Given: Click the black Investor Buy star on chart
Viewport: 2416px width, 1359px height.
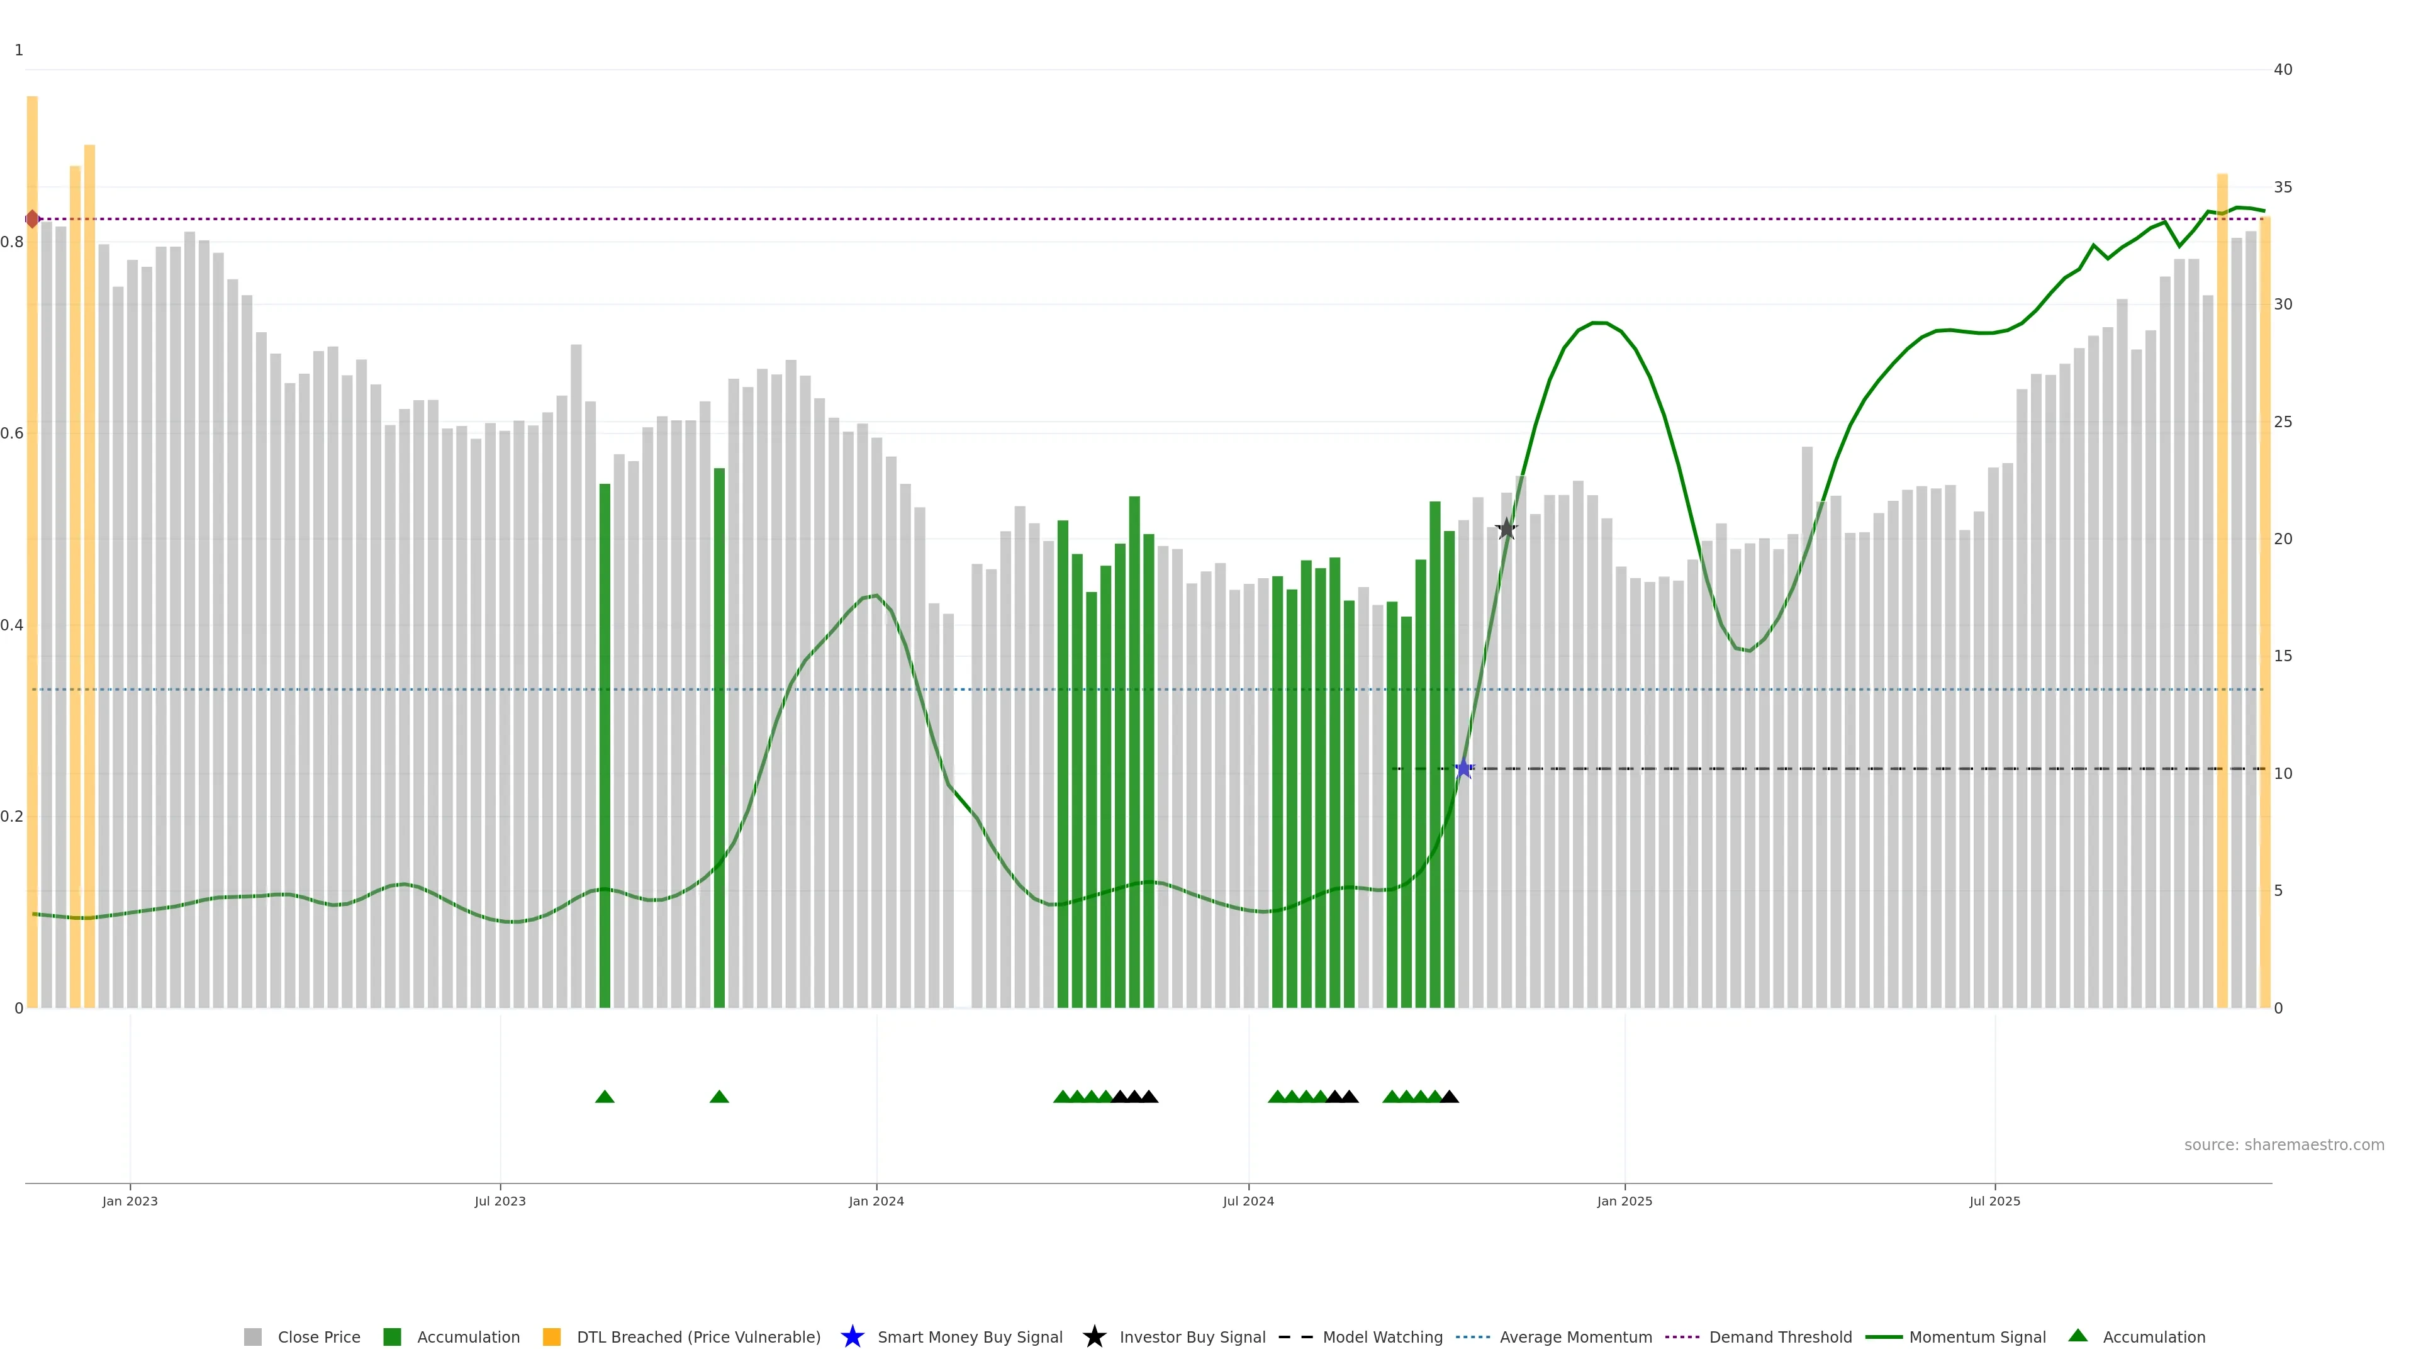Looking at the screenshot, I should coord(1506,529).
